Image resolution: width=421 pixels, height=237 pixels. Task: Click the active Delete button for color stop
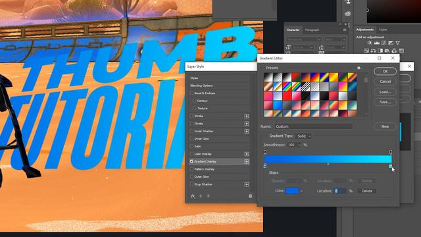[x=367, y=191]
